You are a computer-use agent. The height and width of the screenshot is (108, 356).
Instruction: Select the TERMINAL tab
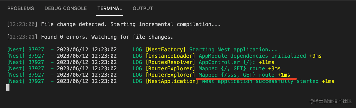point(110,8)
